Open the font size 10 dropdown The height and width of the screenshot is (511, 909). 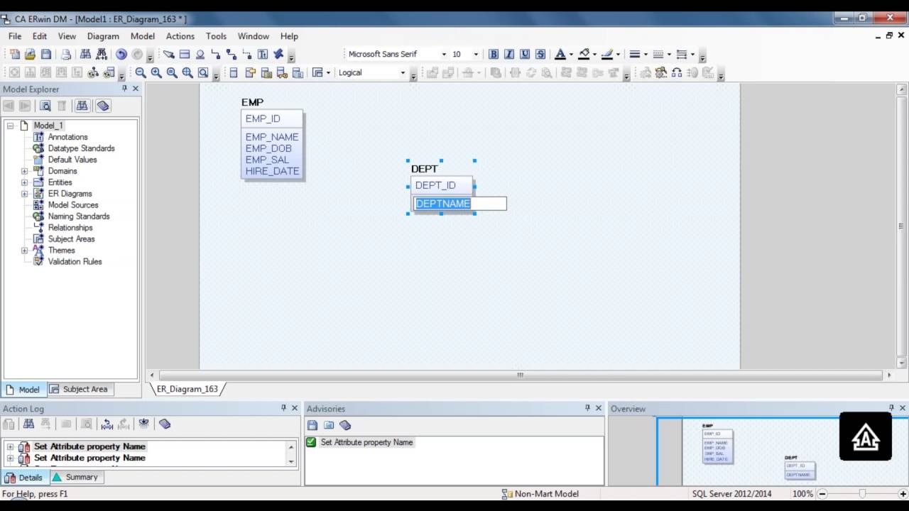pyautogui.click(x=475, y=54)
